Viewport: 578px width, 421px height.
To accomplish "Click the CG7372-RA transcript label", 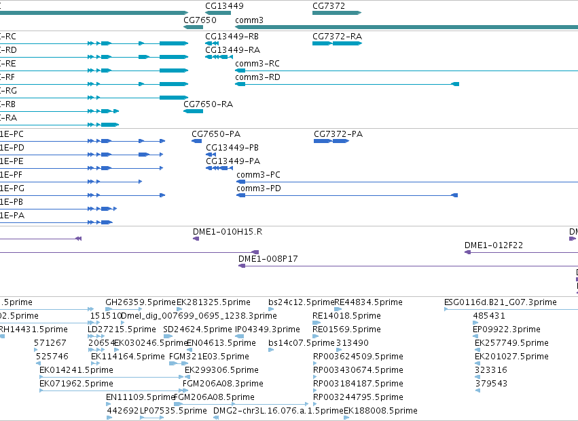I will click(x=338, y=37).
